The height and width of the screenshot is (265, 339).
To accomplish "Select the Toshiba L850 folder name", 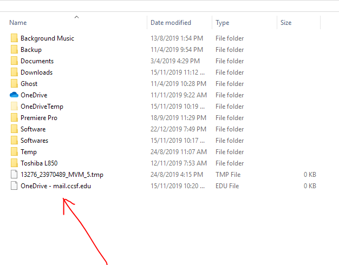I will tap(39, 163).
